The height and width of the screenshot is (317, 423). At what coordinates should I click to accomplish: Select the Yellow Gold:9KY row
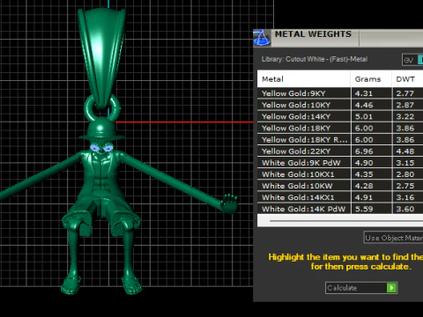(x=340, y=93)
